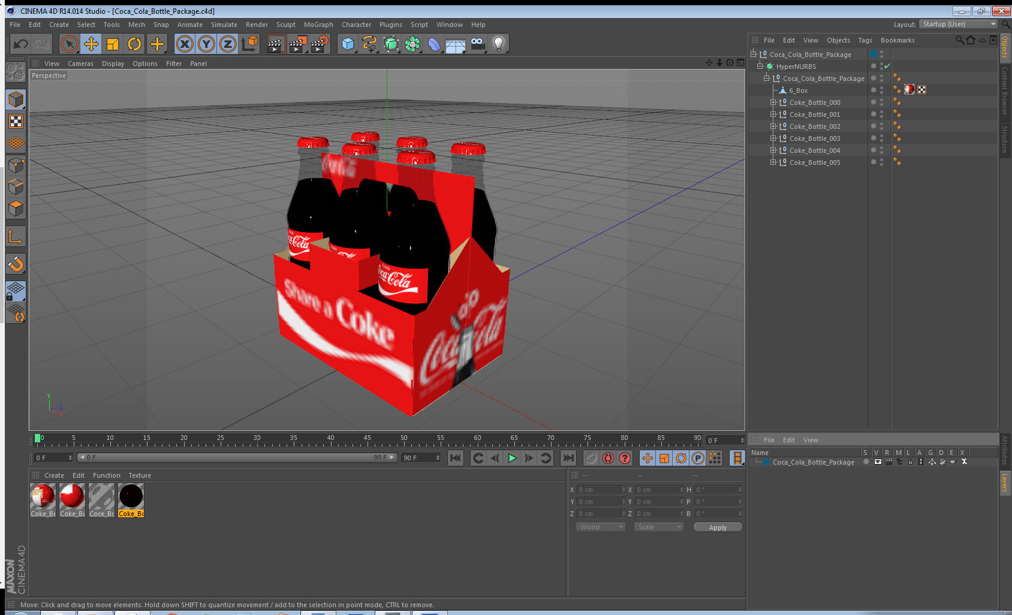Toggle the locked workplane icon
1012x615 pixels.
click(x=16, y=291)
